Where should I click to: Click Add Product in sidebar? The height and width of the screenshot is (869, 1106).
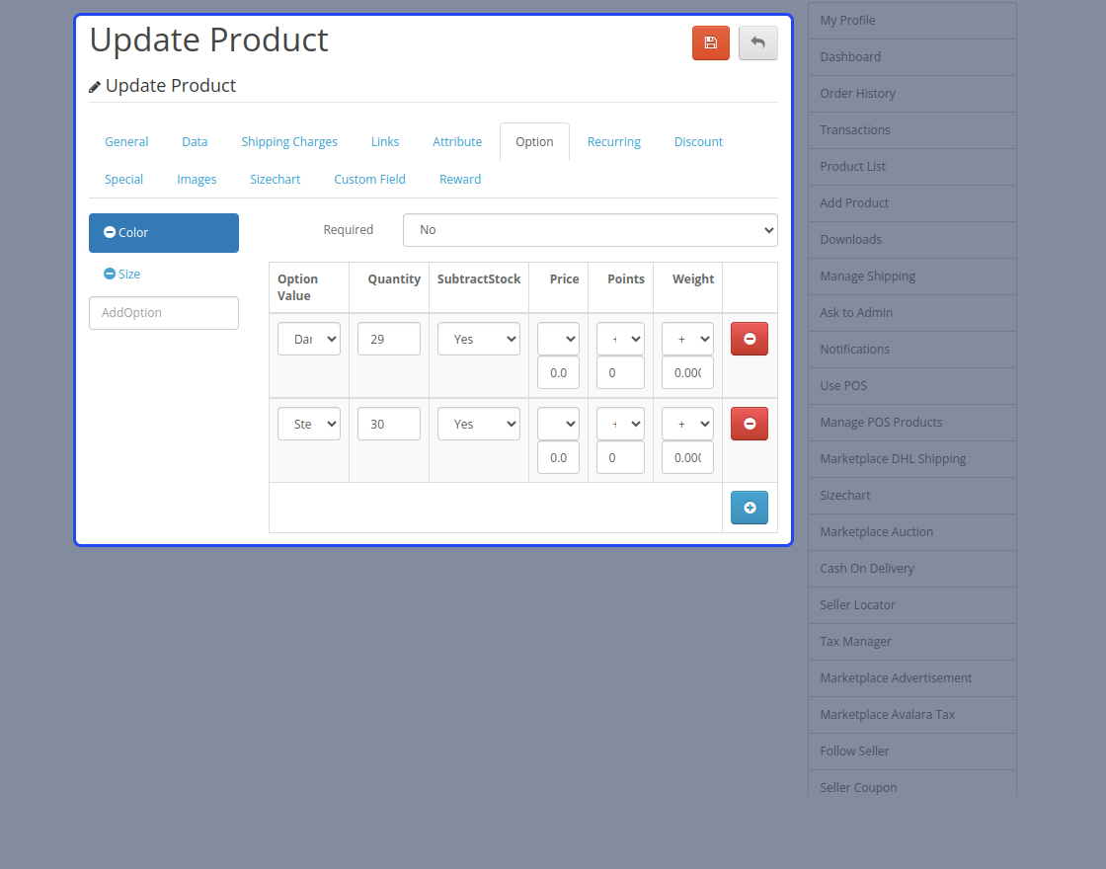[912, 203]
